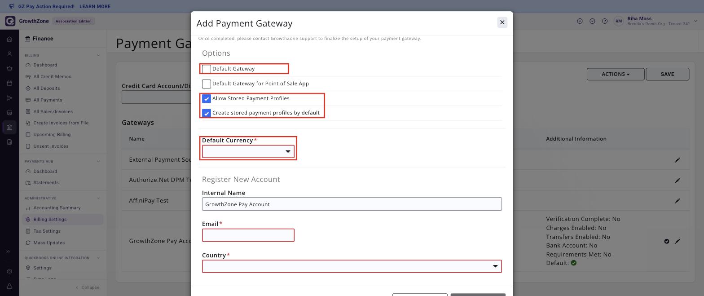Screen dimensions: 704x296
Task: Open QuickBooks Settings item
Action: point(42,268)
